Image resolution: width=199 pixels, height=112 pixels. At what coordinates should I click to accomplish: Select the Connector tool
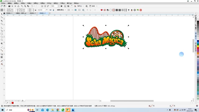(2, 50)
